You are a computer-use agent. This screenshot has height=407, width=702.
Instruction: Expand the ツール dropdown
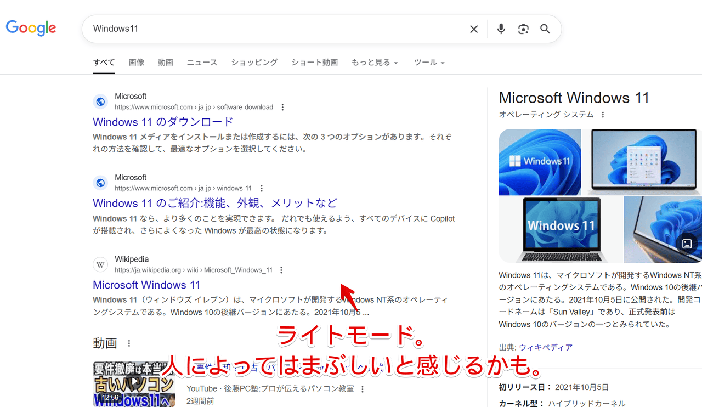click(x=429, y=63)
